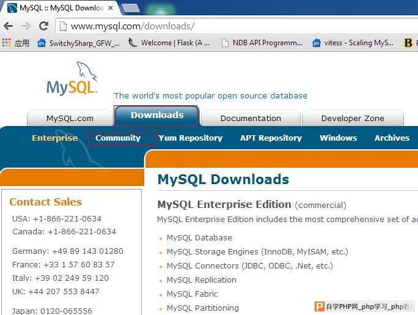Open the Apps grid icon in bookmarks bar
The width and height of the screenshot is (418, 315).
pos(6,42)
